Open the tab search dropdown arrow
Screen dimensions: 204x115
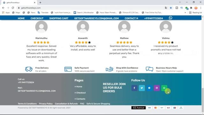180,2
